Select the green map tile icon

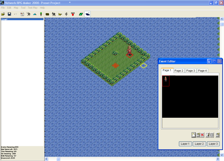tap(81, 14)
